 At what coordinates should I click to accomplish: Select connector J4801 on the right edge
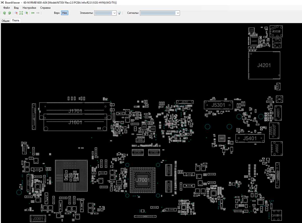278,113
